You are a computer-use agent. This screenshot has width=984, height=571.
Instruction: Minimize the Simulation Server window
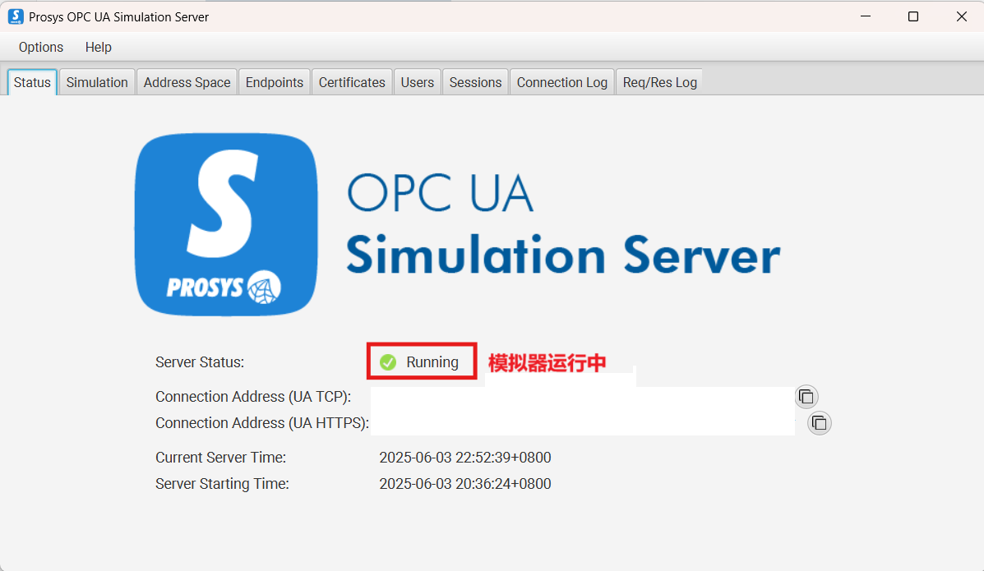tap(866, 16)
